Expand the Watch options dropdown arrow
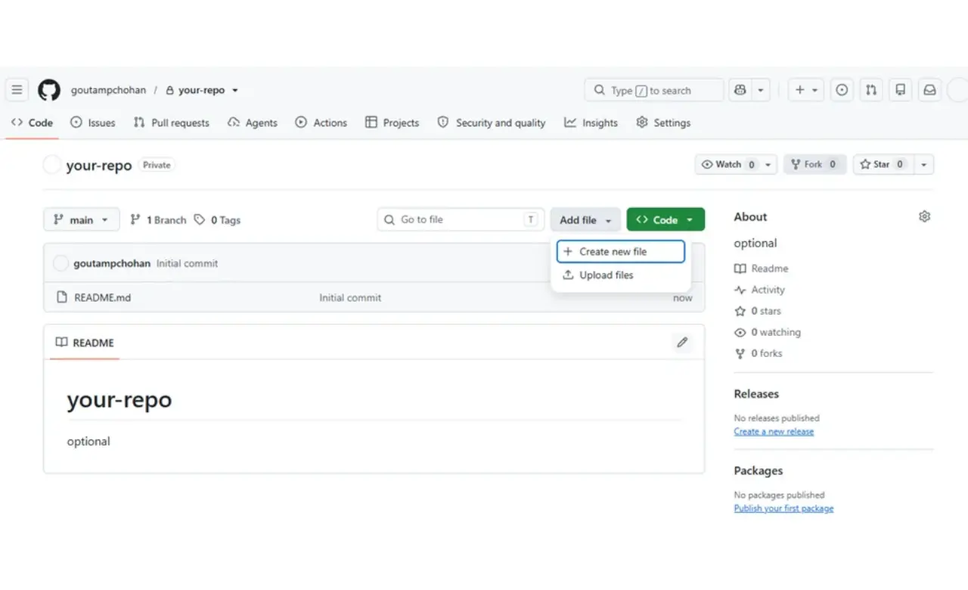This screenshot has height=590, width=968. (x=768, y=164)
